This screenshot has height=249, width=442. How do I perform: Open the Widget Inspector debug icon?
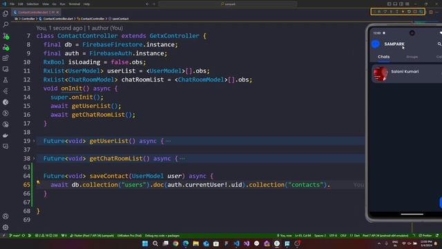421,12
